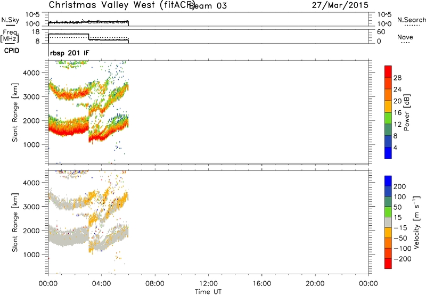This screenshot has width=426, height=295.
Task: Click the N.Search legend label
Action: point(411,20)
